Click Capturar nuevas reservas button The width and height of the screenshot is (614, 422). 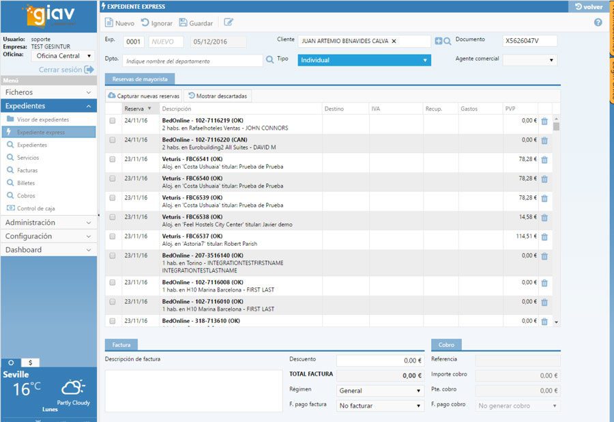coord(144,96)
